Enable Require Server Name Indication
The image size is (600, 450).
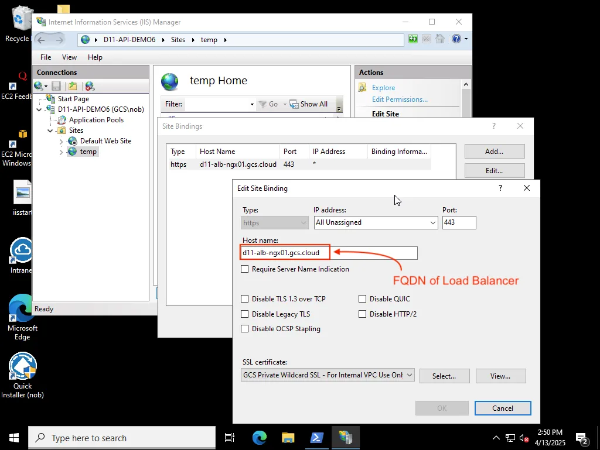[x=245, y=269]
